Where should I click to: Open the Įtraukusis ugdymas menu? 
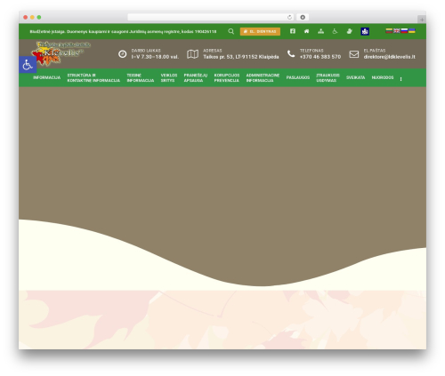pyautogui.click(x=328, y=77)
